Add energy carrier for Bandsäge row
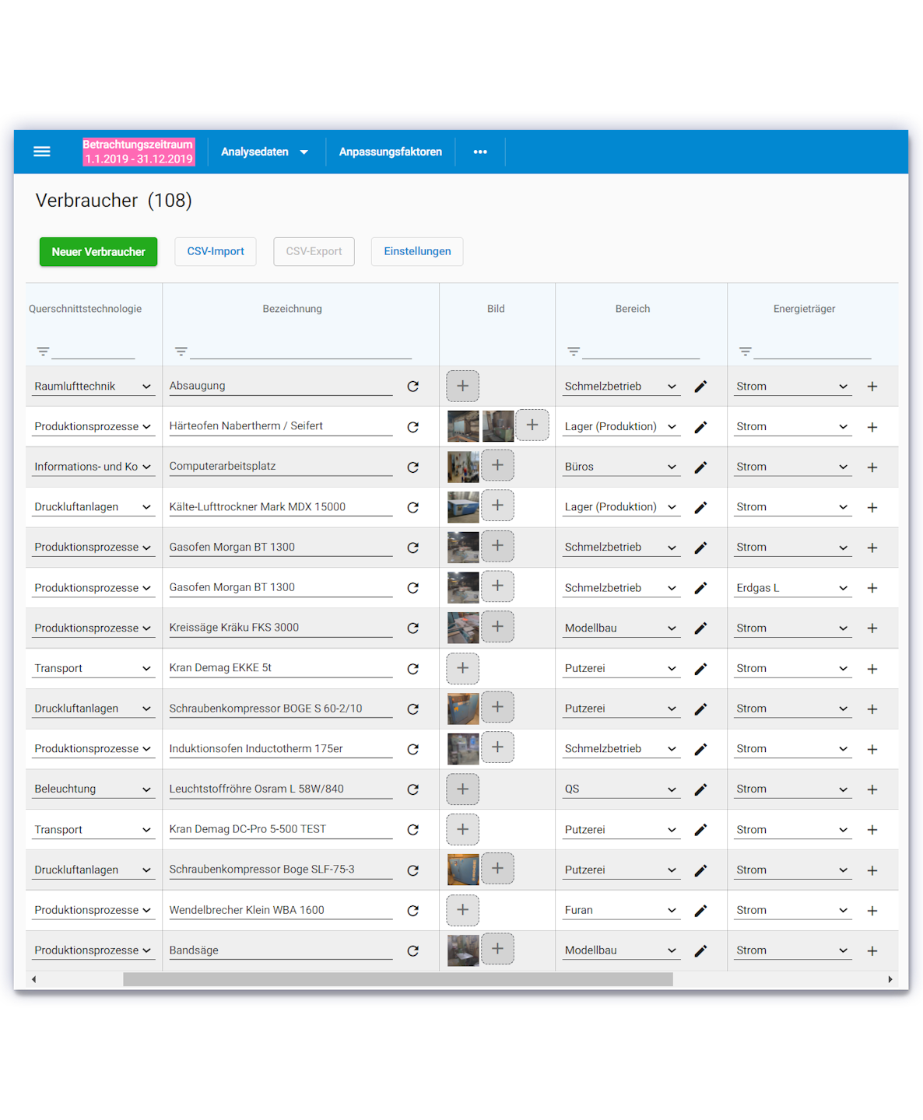This screenshot has height=1120, width=923. click(872, 950)
